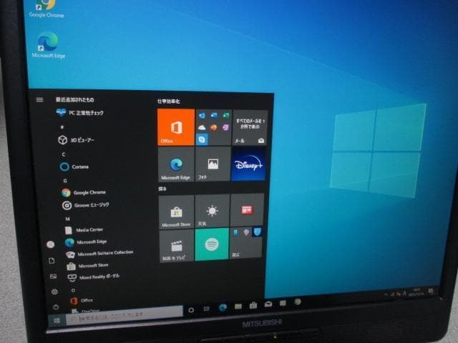Show hidden system tray icons

coord(386,295)
